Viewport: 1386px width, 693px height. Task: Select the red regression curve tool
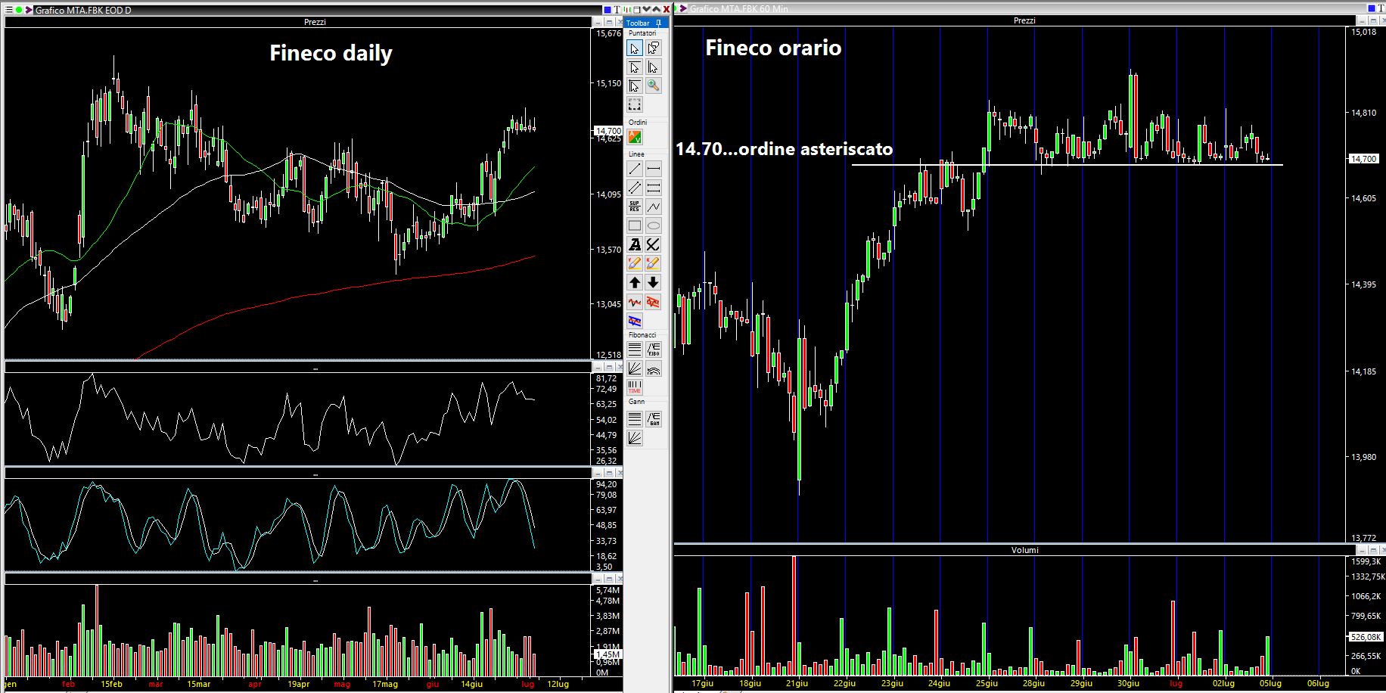[x=635, y=302]
